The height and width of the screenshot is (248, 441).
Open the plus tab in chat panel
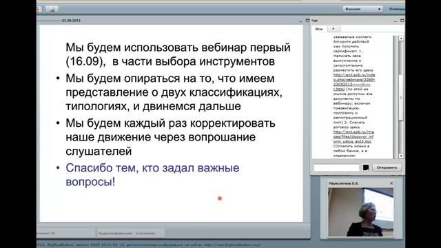pos(334,29)
